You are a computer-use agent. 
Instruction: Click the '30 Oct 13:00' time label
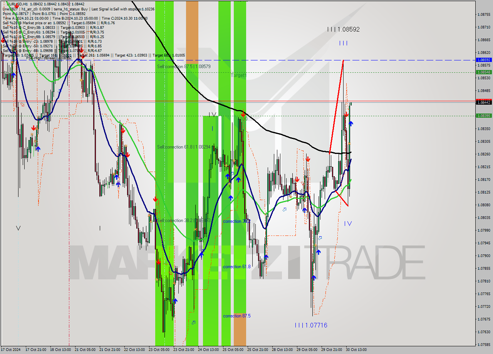pyautogui.click(x=356, y=350)
